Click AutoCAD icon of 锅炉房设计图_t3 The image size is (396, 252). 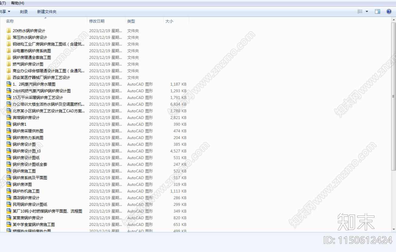coord(9,151)
